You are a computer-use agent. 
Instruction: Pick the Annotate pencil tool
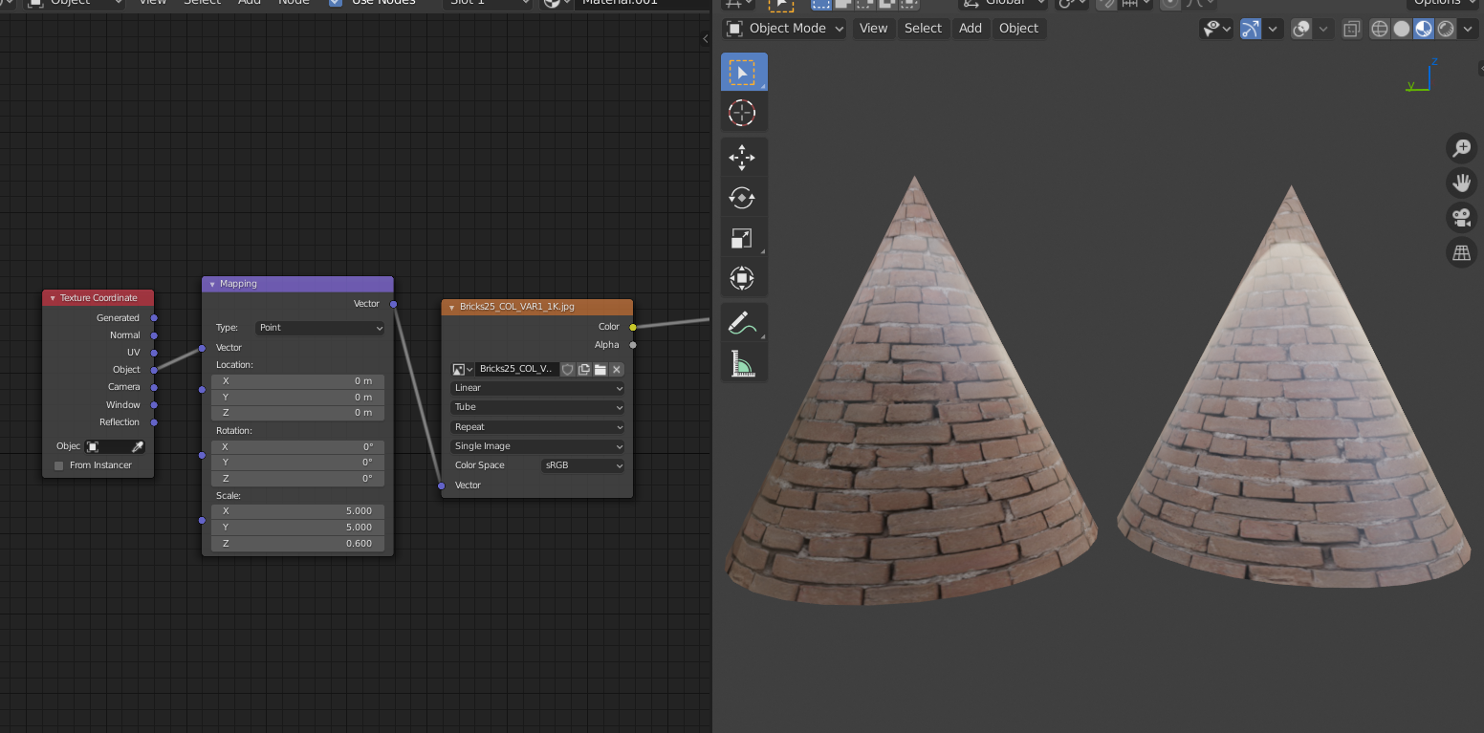tap(742, 324)
